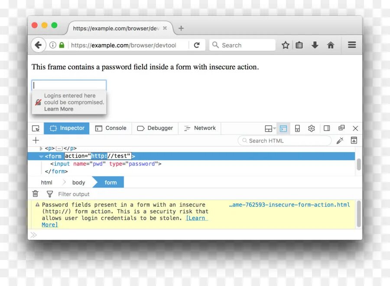The height and width of the screenshot is (286, 390).
Task: Open the [Learn More] console link
Action: [x=195, y=218]
